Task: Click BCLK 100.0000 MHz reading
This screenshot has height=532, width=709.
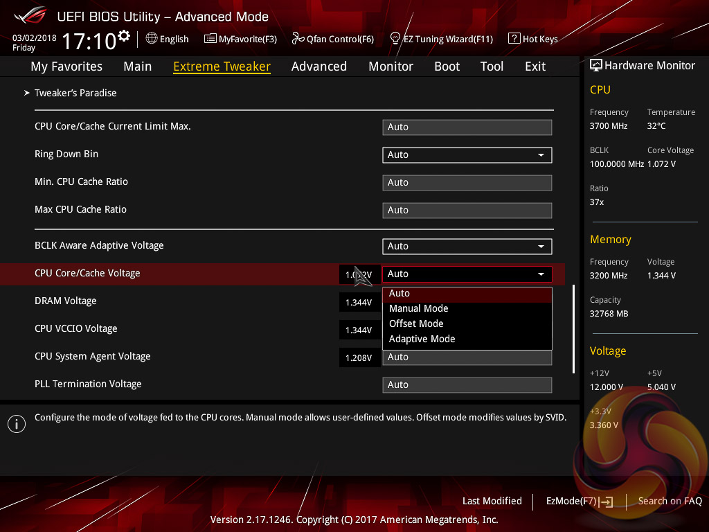Action: coord(617,164)
